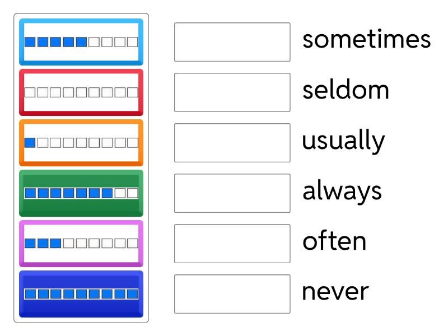Image resolution: width=448 pixels, height=336 pixels.
Task: Click the empty answer box beside "usually"
Action: [232, 143]
